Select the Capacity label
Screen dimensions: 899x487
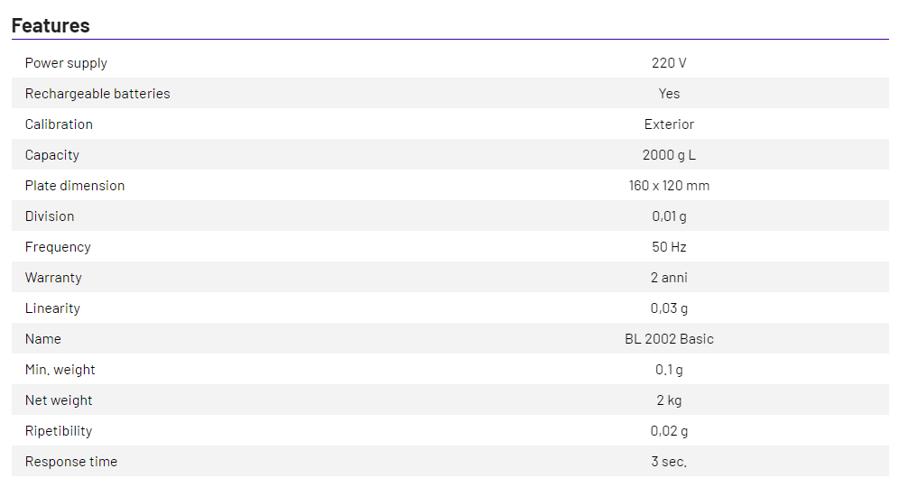coord(52,155)
